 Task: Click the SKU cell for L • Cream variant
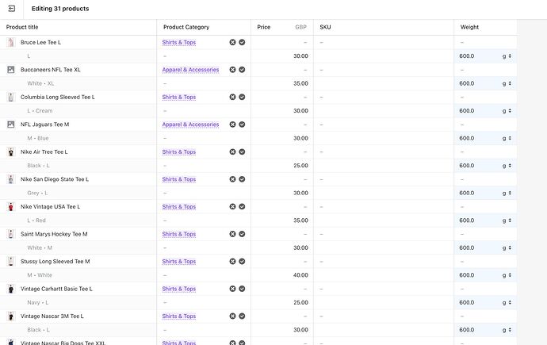[384, 111]
